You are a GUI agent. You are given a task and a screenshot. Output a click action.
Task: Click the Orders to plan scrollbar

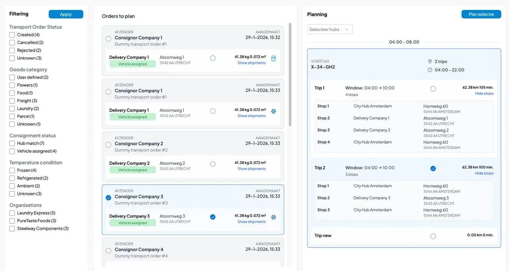(x=290, y=75)
